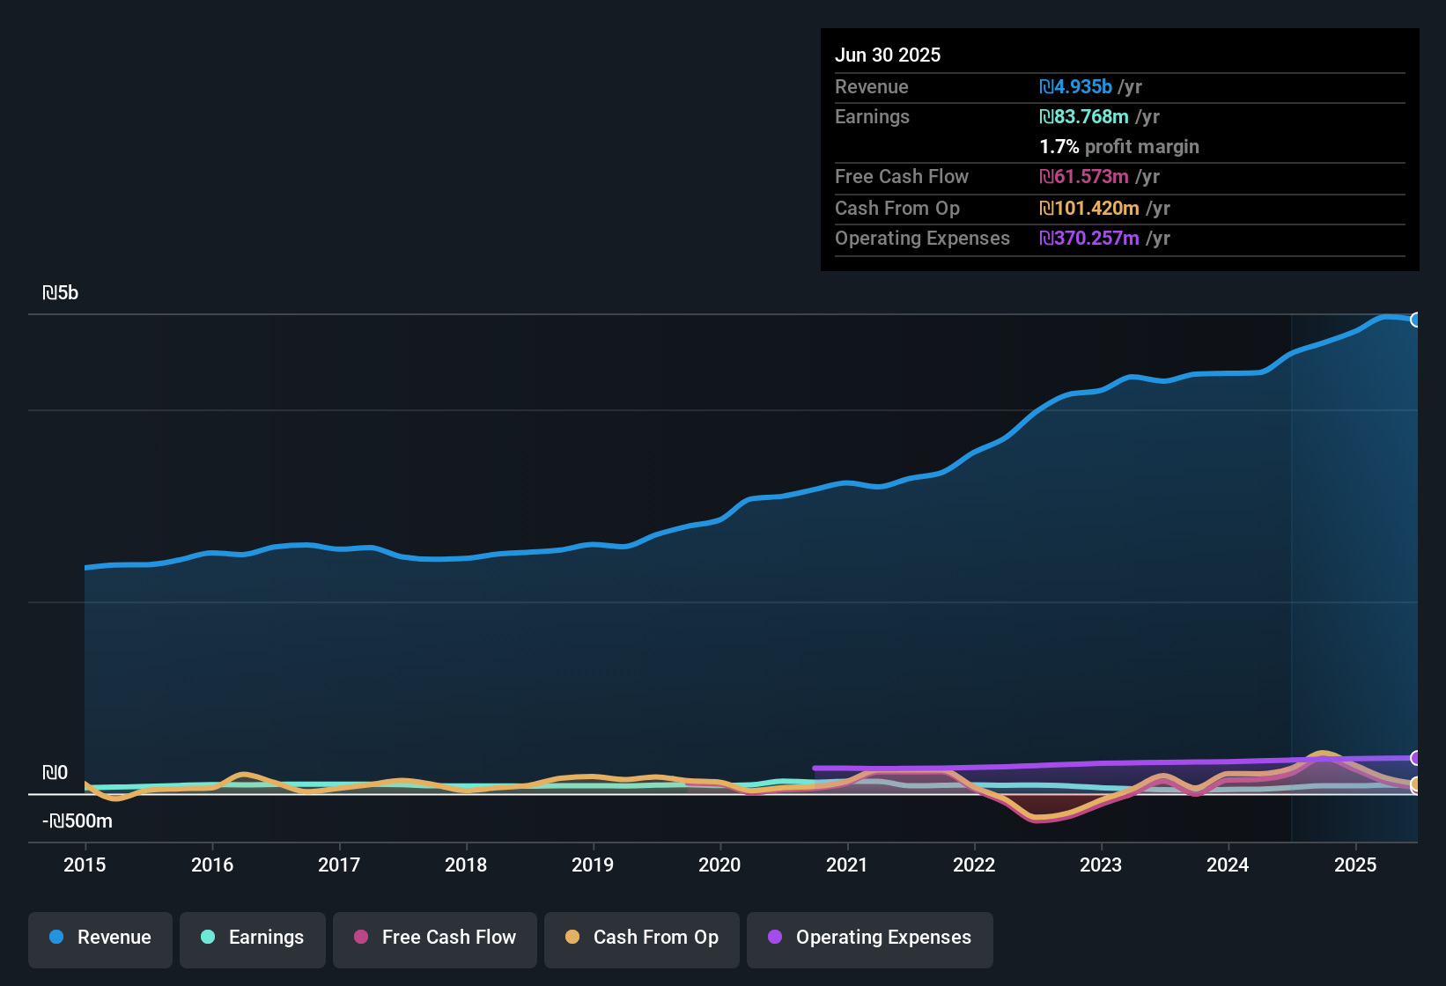Viewport: 1446px width, 986px height.
Task: Click the Revenue endpoint marker on the chart
Action: click(1416, 320)
